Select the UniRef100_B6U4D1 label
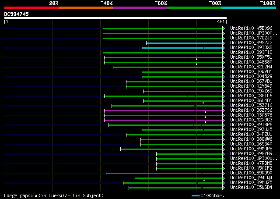This screenshot has height=199, width=280. [251, 101]
